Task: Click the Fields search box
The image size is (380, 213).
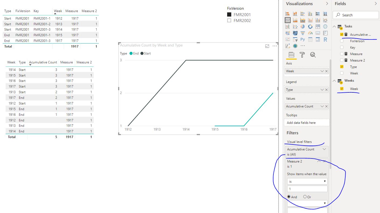Action: tap(356, 15)
